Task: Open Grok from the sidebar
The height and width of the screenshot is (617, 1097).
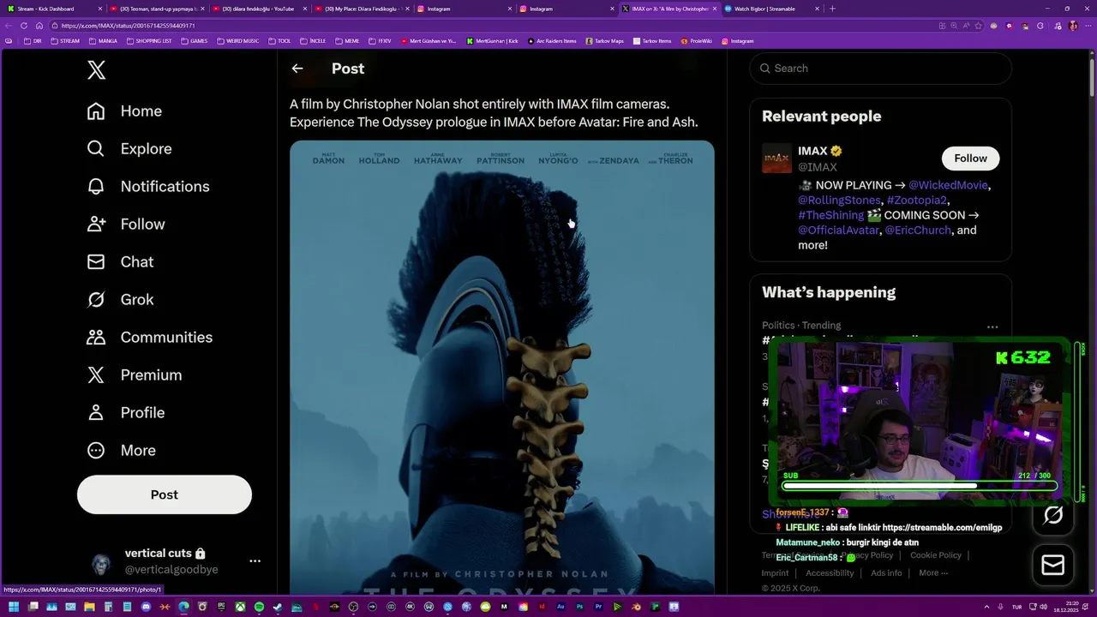Action: 120,300
